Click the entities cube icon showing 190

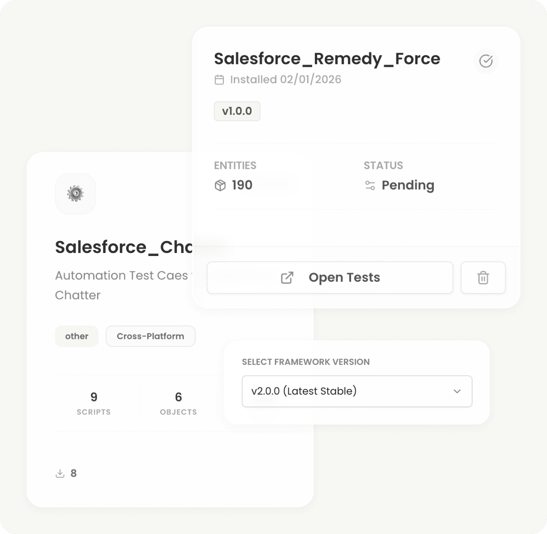pos(220,185)
